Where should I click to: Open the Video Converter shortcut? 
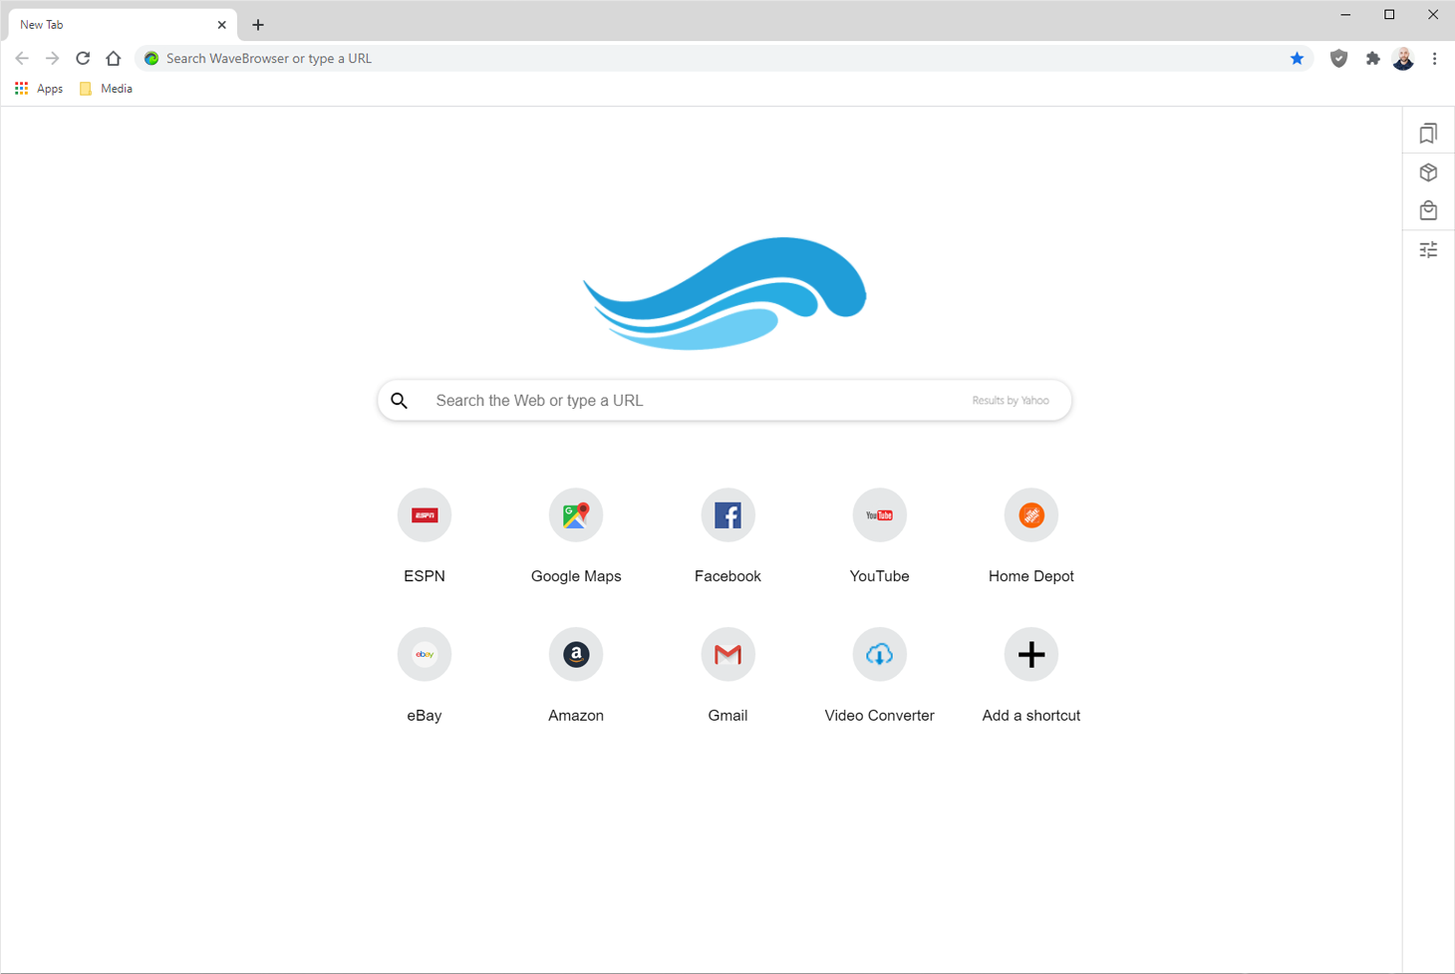tap(879, 655)
